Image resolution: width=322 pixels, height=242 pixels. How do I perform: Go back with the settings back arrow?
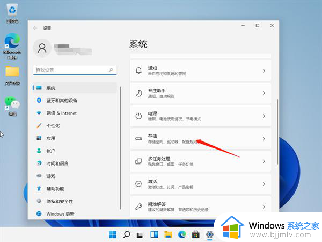click(x=35, y=28)
